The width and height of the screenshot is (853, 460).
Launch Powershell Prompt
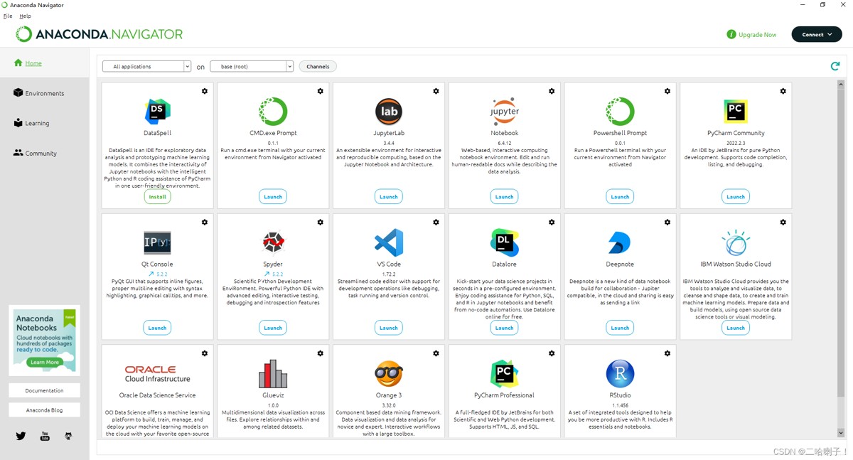pyautogui.click(x=620, y=197)
